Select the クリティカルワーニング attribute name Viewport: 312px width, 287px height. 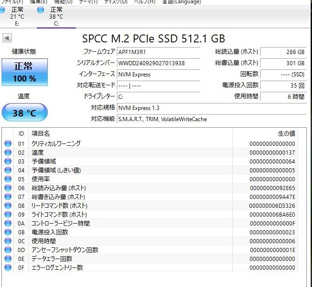pyautogui.click(x=56, y=143)
